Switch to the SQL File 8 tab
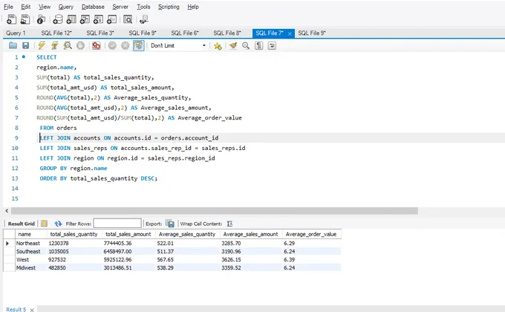This screenshot has height=312, width=505. coord(227,33)
